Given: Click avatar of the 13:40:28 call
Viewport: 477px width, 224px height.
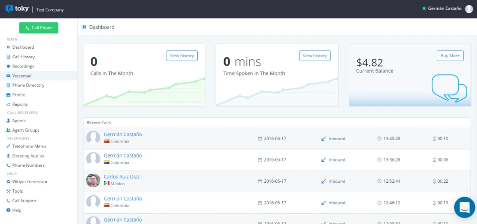Looking at the screenshot, I should tap(93, 138).
